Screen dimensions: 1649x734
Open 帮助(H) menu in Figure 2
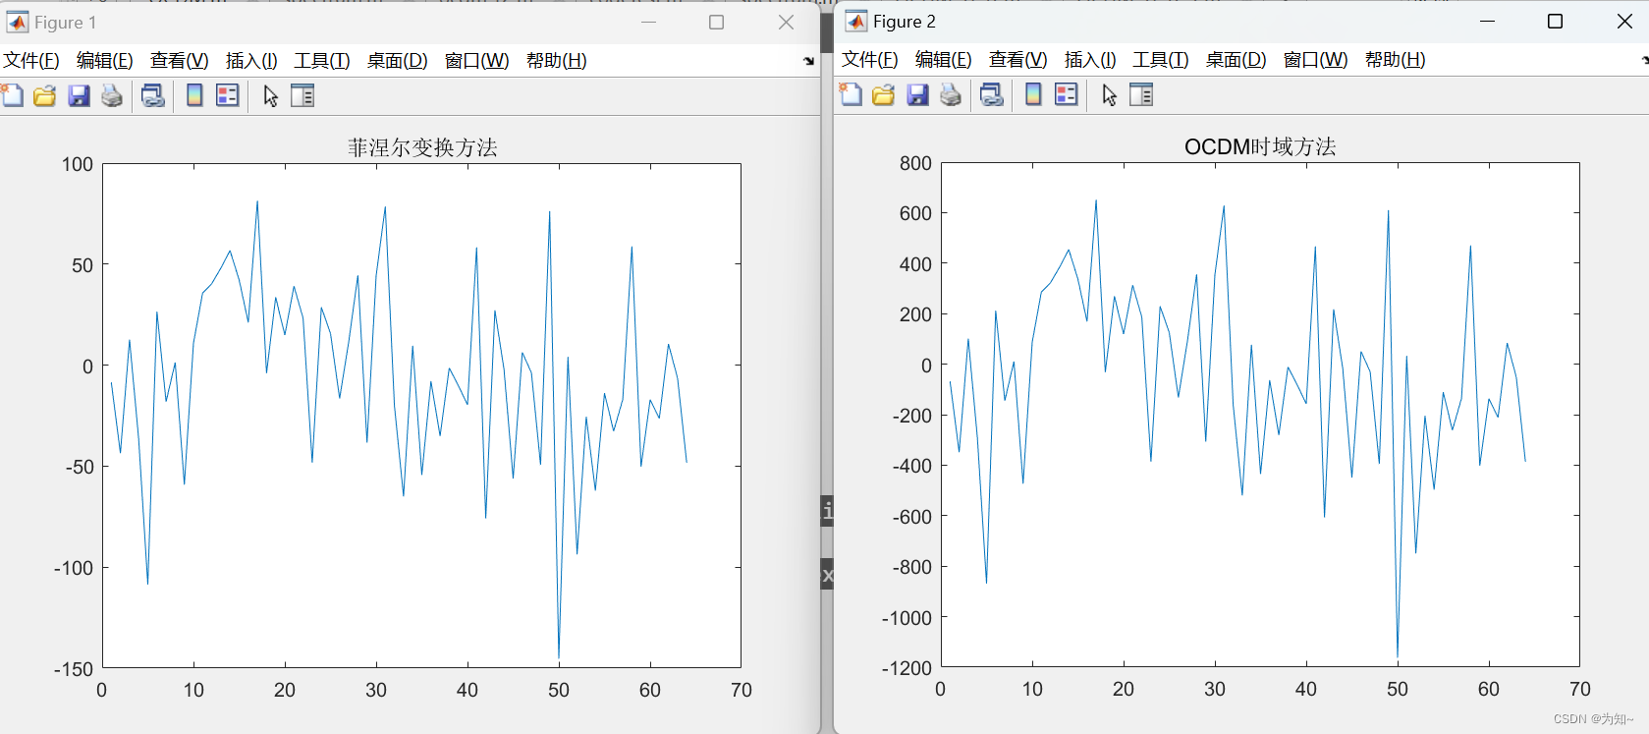(1396, 60)
